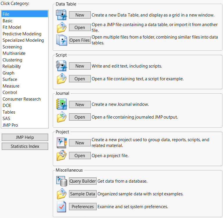Image resolution: width=223 pixels, height=218 pixels.
Task: Click the Preferences checkmark icon
Action: point(61,207)
